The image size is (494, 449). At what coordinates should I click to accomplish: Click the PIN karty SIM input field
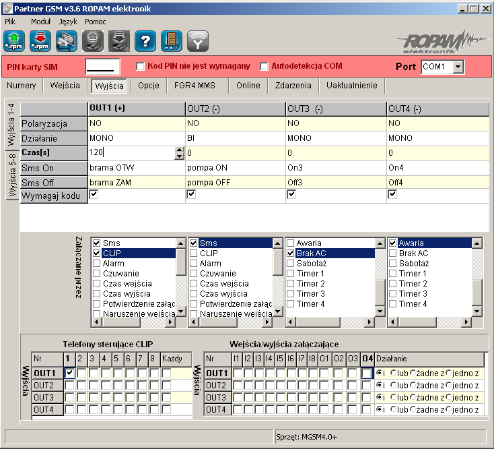click(102, 67)
